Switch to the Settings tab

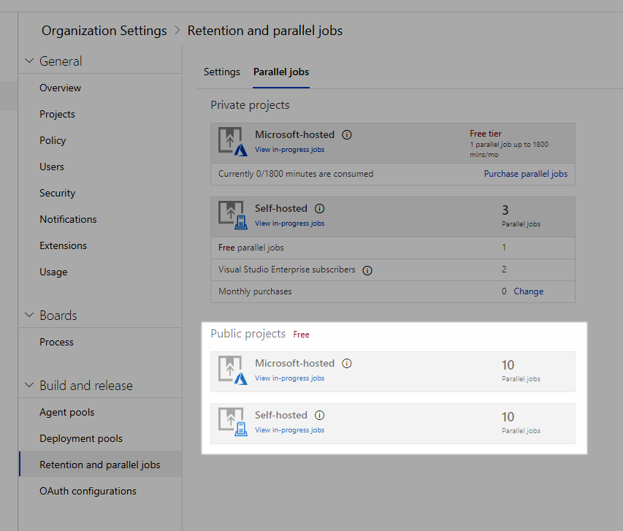point(222,72)
